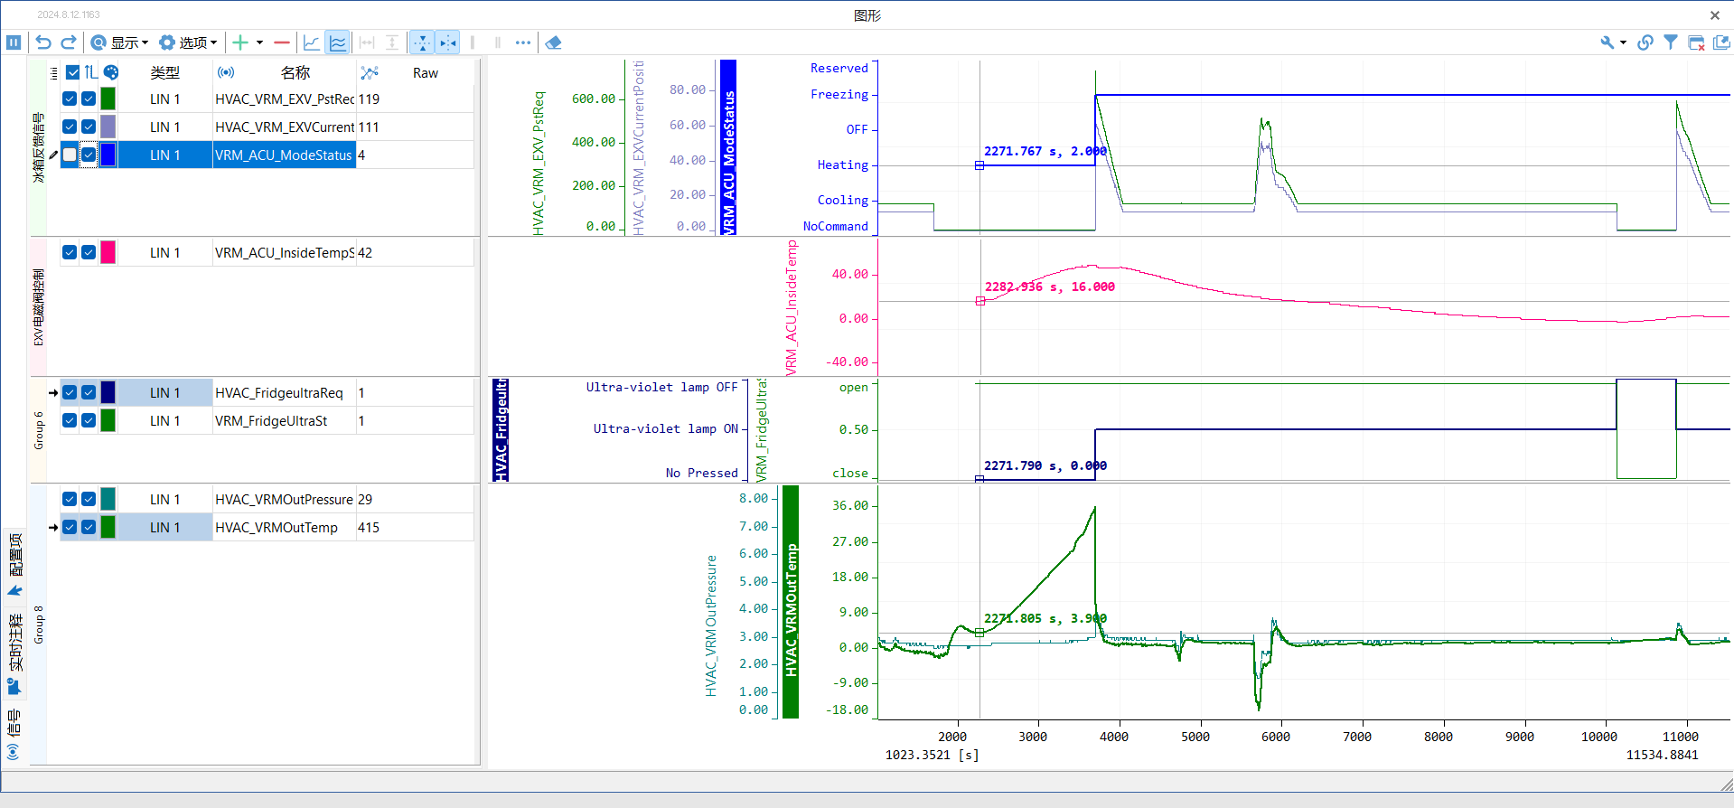Click the color palette column header icon
Viewport: 1734px width, 808px height.
click(111, 72)
